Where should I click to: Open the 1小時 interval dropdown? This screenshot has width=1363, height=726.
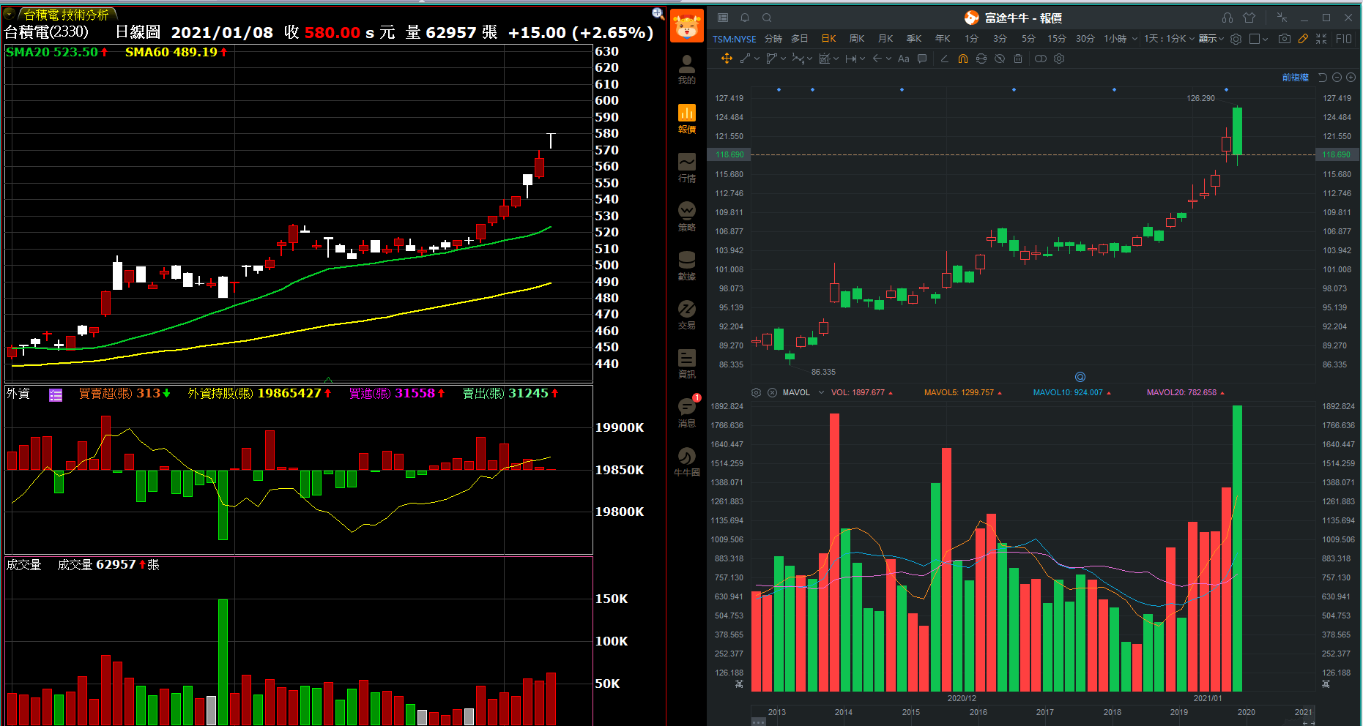coord(1121,39)
